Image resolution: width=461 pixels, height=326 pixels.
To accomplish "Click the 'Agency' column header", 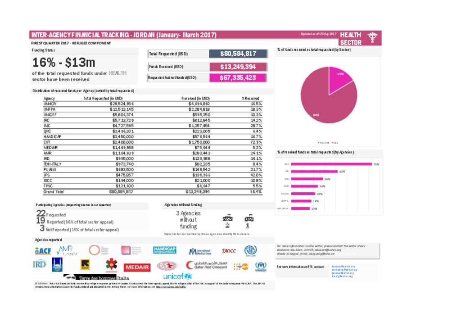I will tap(49, 99).
